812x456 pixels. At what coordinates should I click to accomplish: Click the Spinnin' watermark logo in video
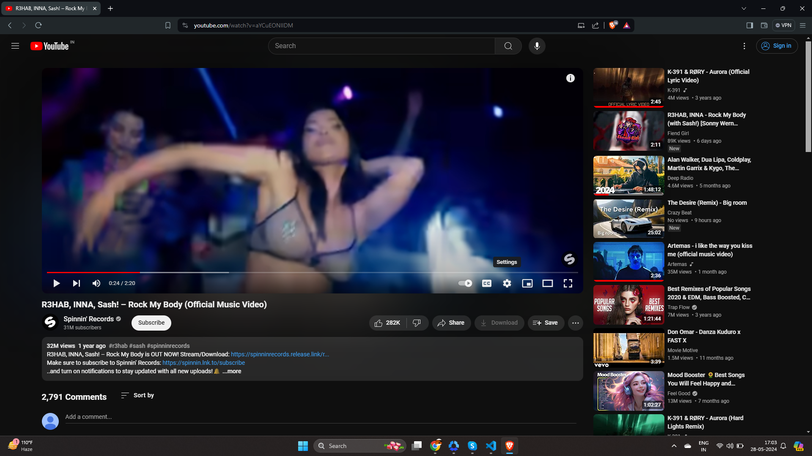coord(569,259)
